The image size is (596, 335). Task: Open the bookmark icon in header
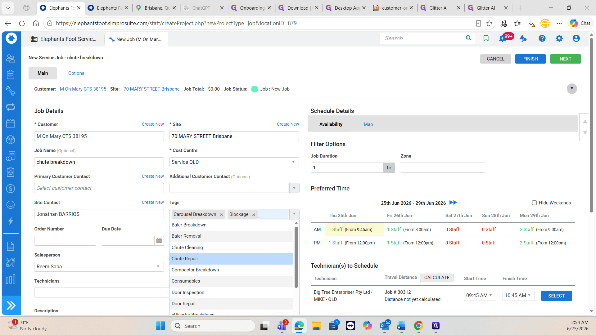(x=486, y=38)
